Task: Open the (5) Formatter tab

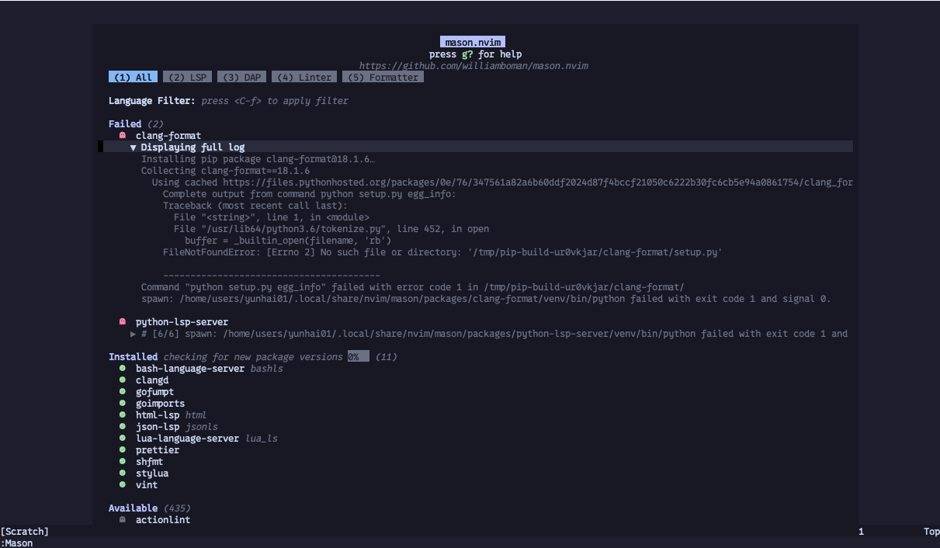Action: point(383,77)
